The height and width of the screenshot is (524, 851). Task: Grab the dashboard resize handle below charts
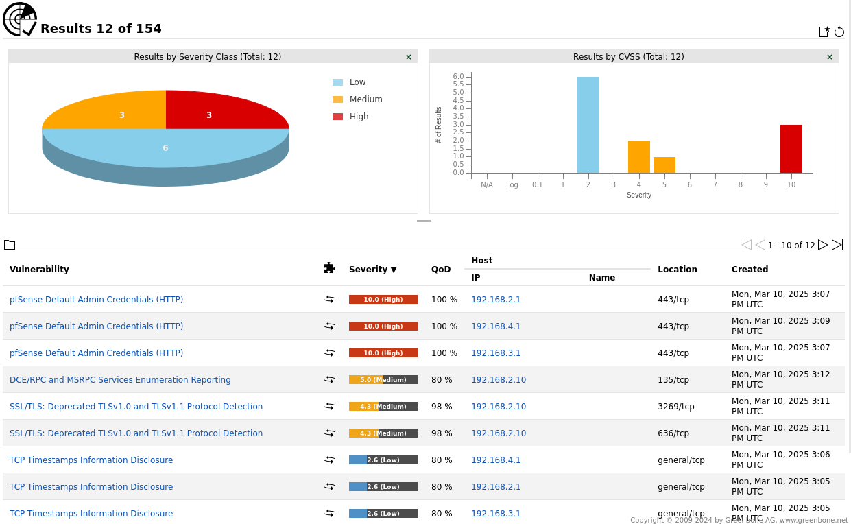pos(424,221)
